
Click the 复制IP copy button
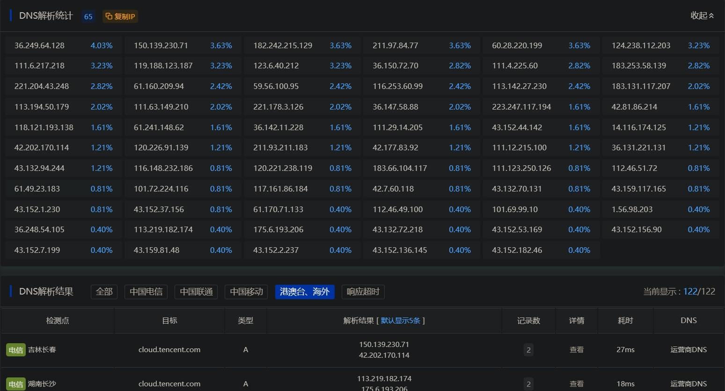pos(120,16)
